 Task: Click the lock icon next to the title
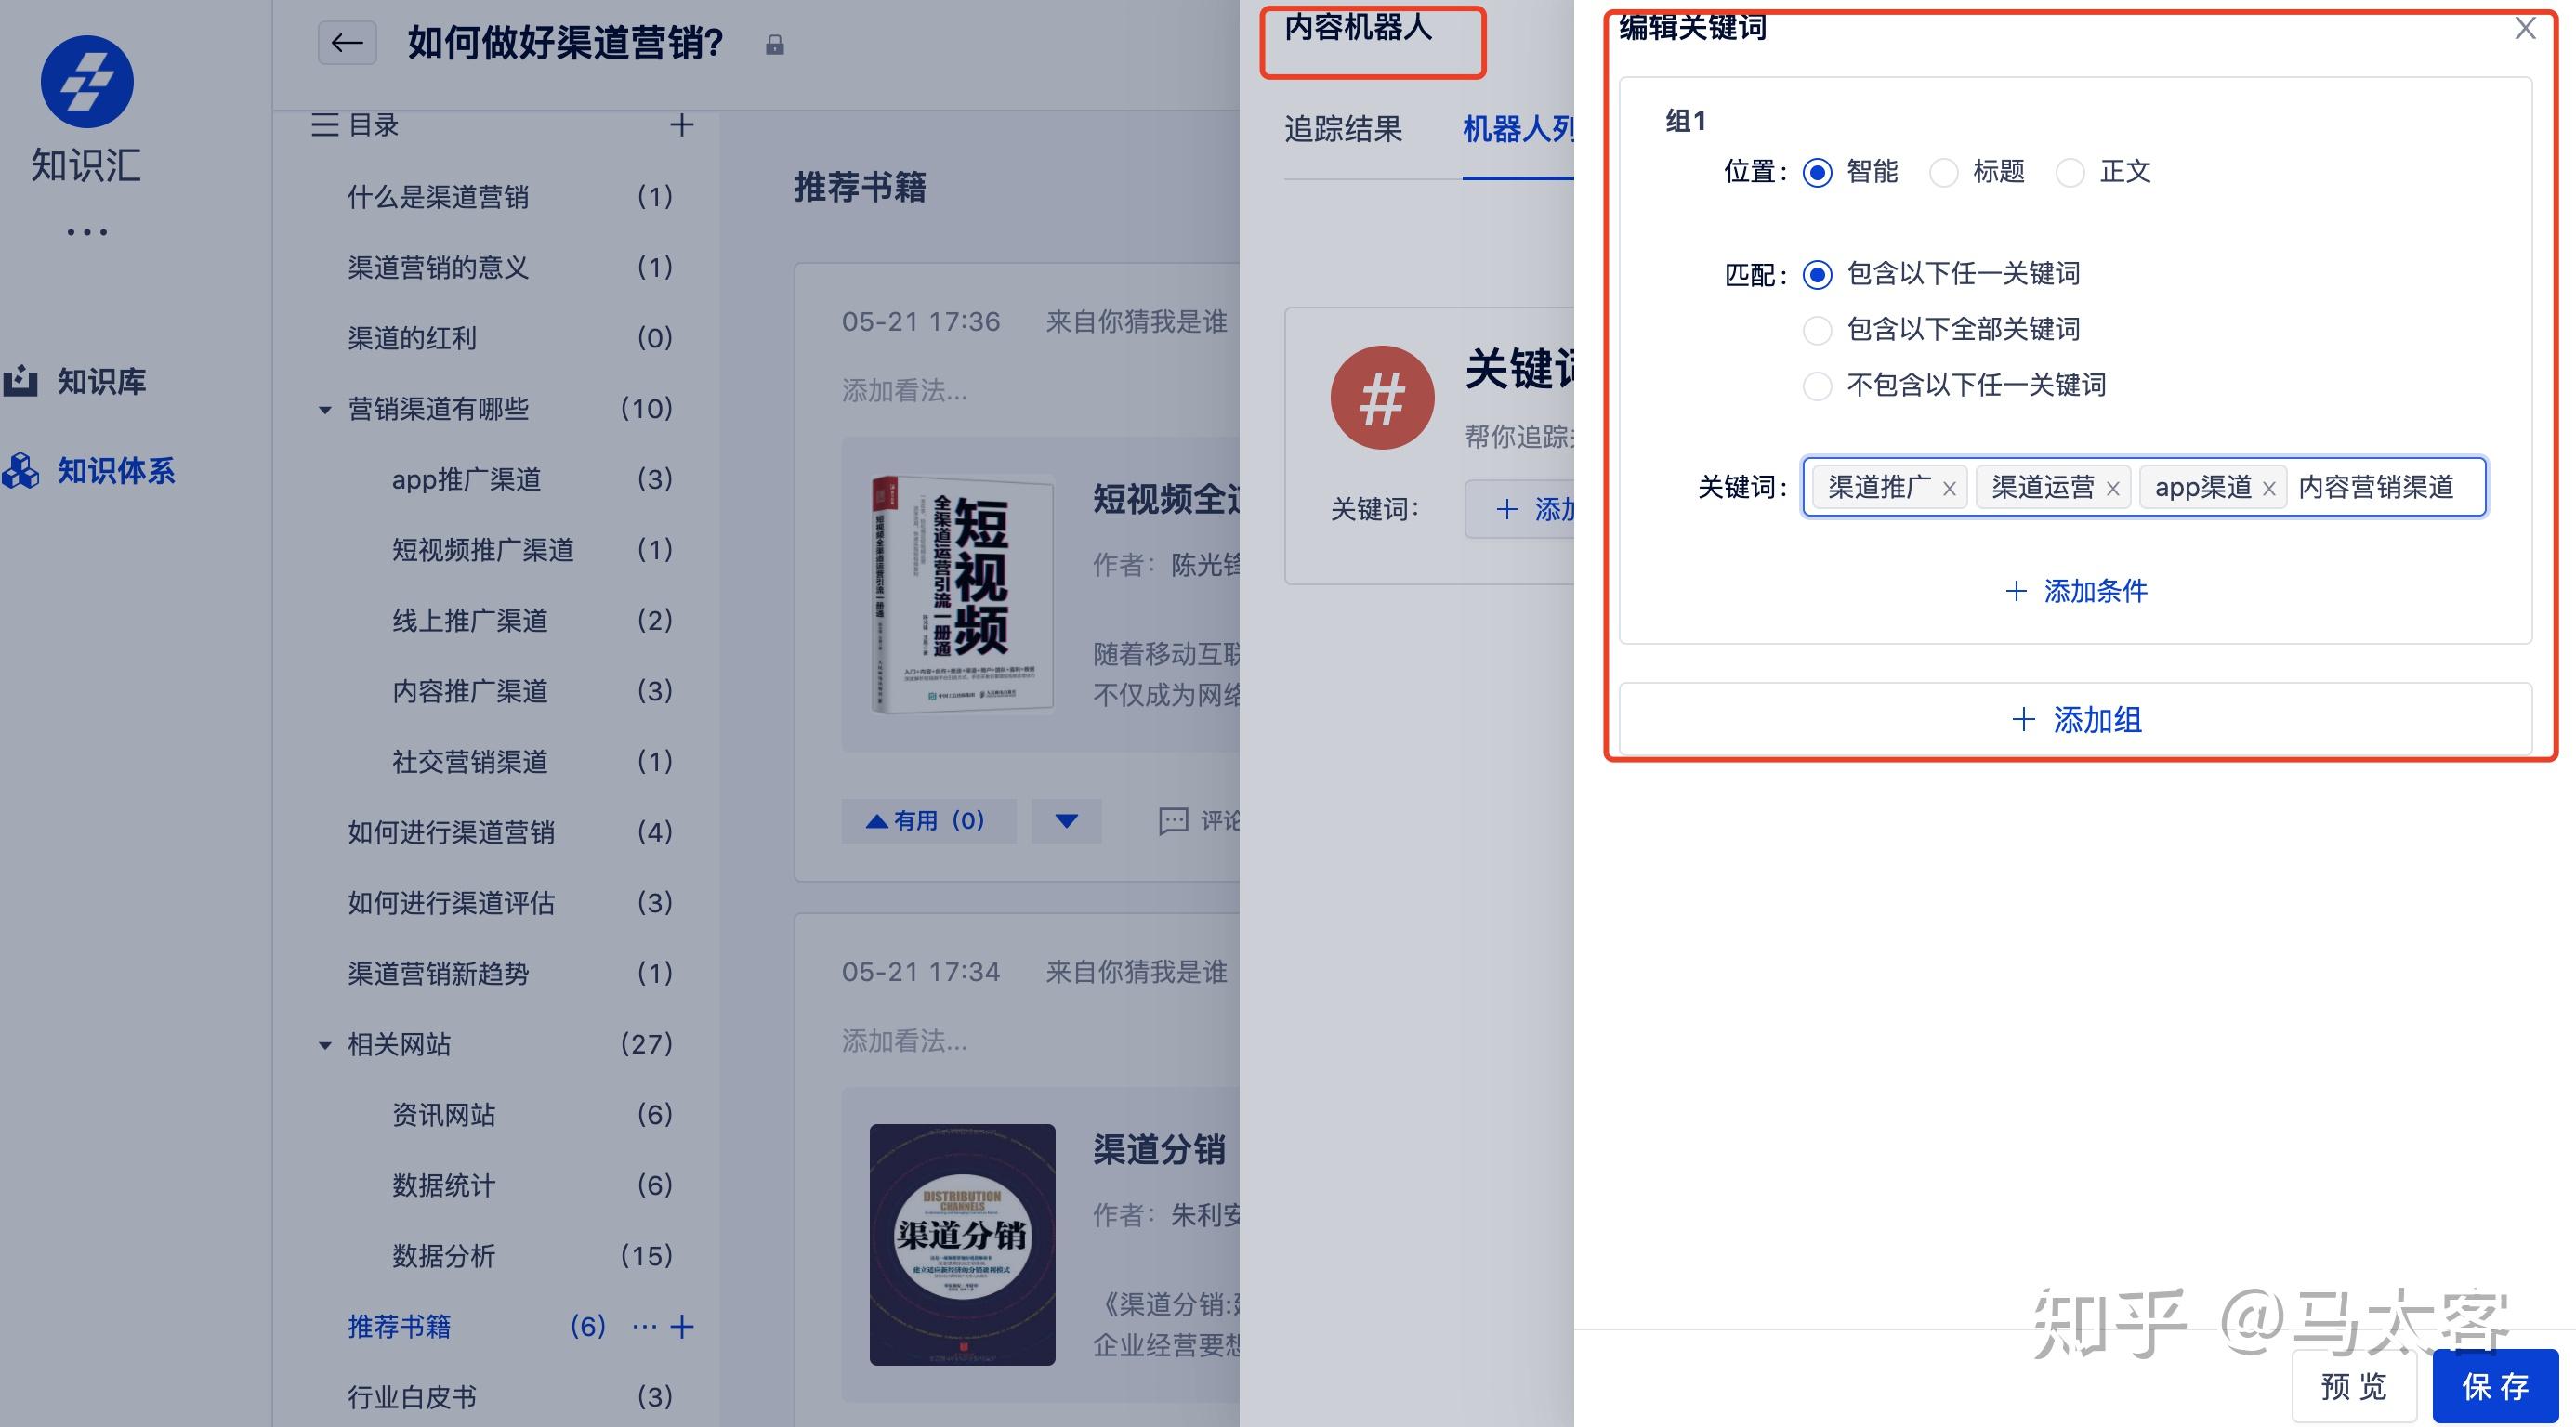774,45
